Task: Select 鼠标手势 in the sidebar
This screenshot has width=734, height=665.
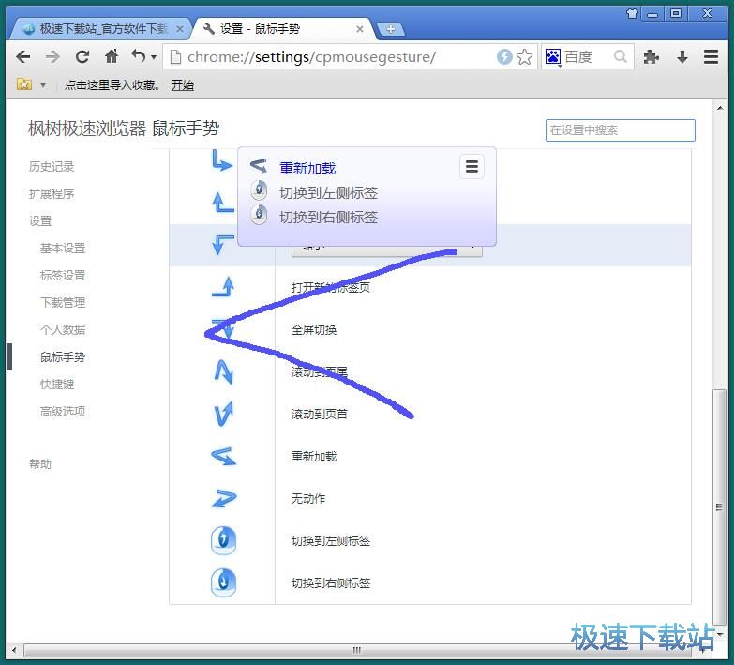Action: click(63, 356)
